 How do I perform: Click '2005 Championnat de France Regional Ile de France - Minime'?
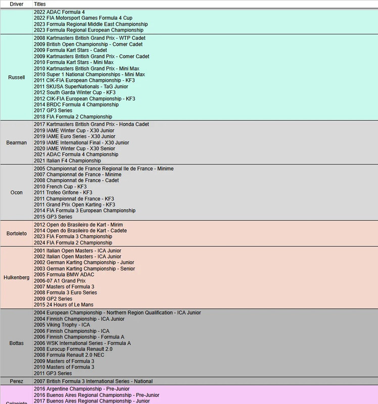point(104,169)
